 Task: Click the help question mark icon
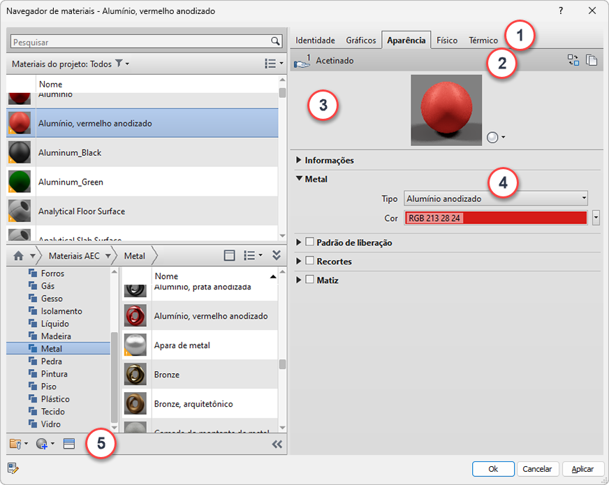(561, 11)
